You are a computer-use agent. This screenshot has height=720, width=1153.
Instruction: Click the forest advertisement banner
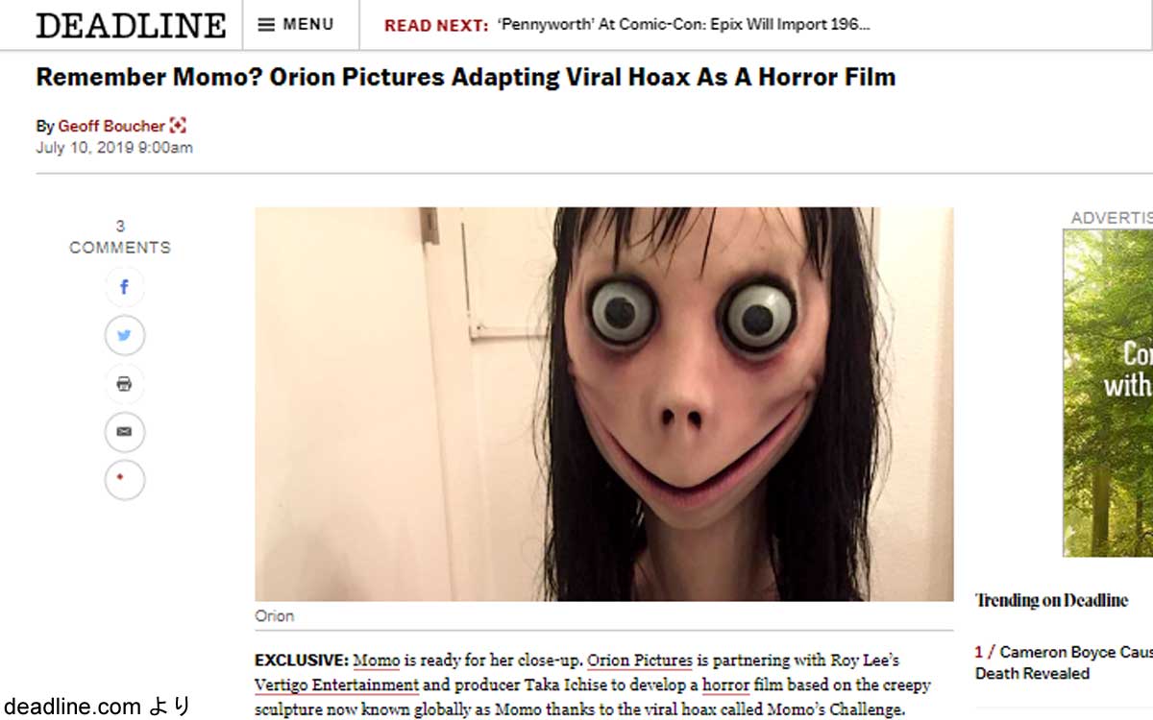pyautogui.click(x=1108, y=393)
